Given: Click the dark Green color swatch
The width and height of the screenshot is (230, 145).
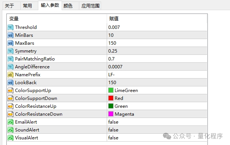Looking at the screenshot, I should tap(111, 106).
